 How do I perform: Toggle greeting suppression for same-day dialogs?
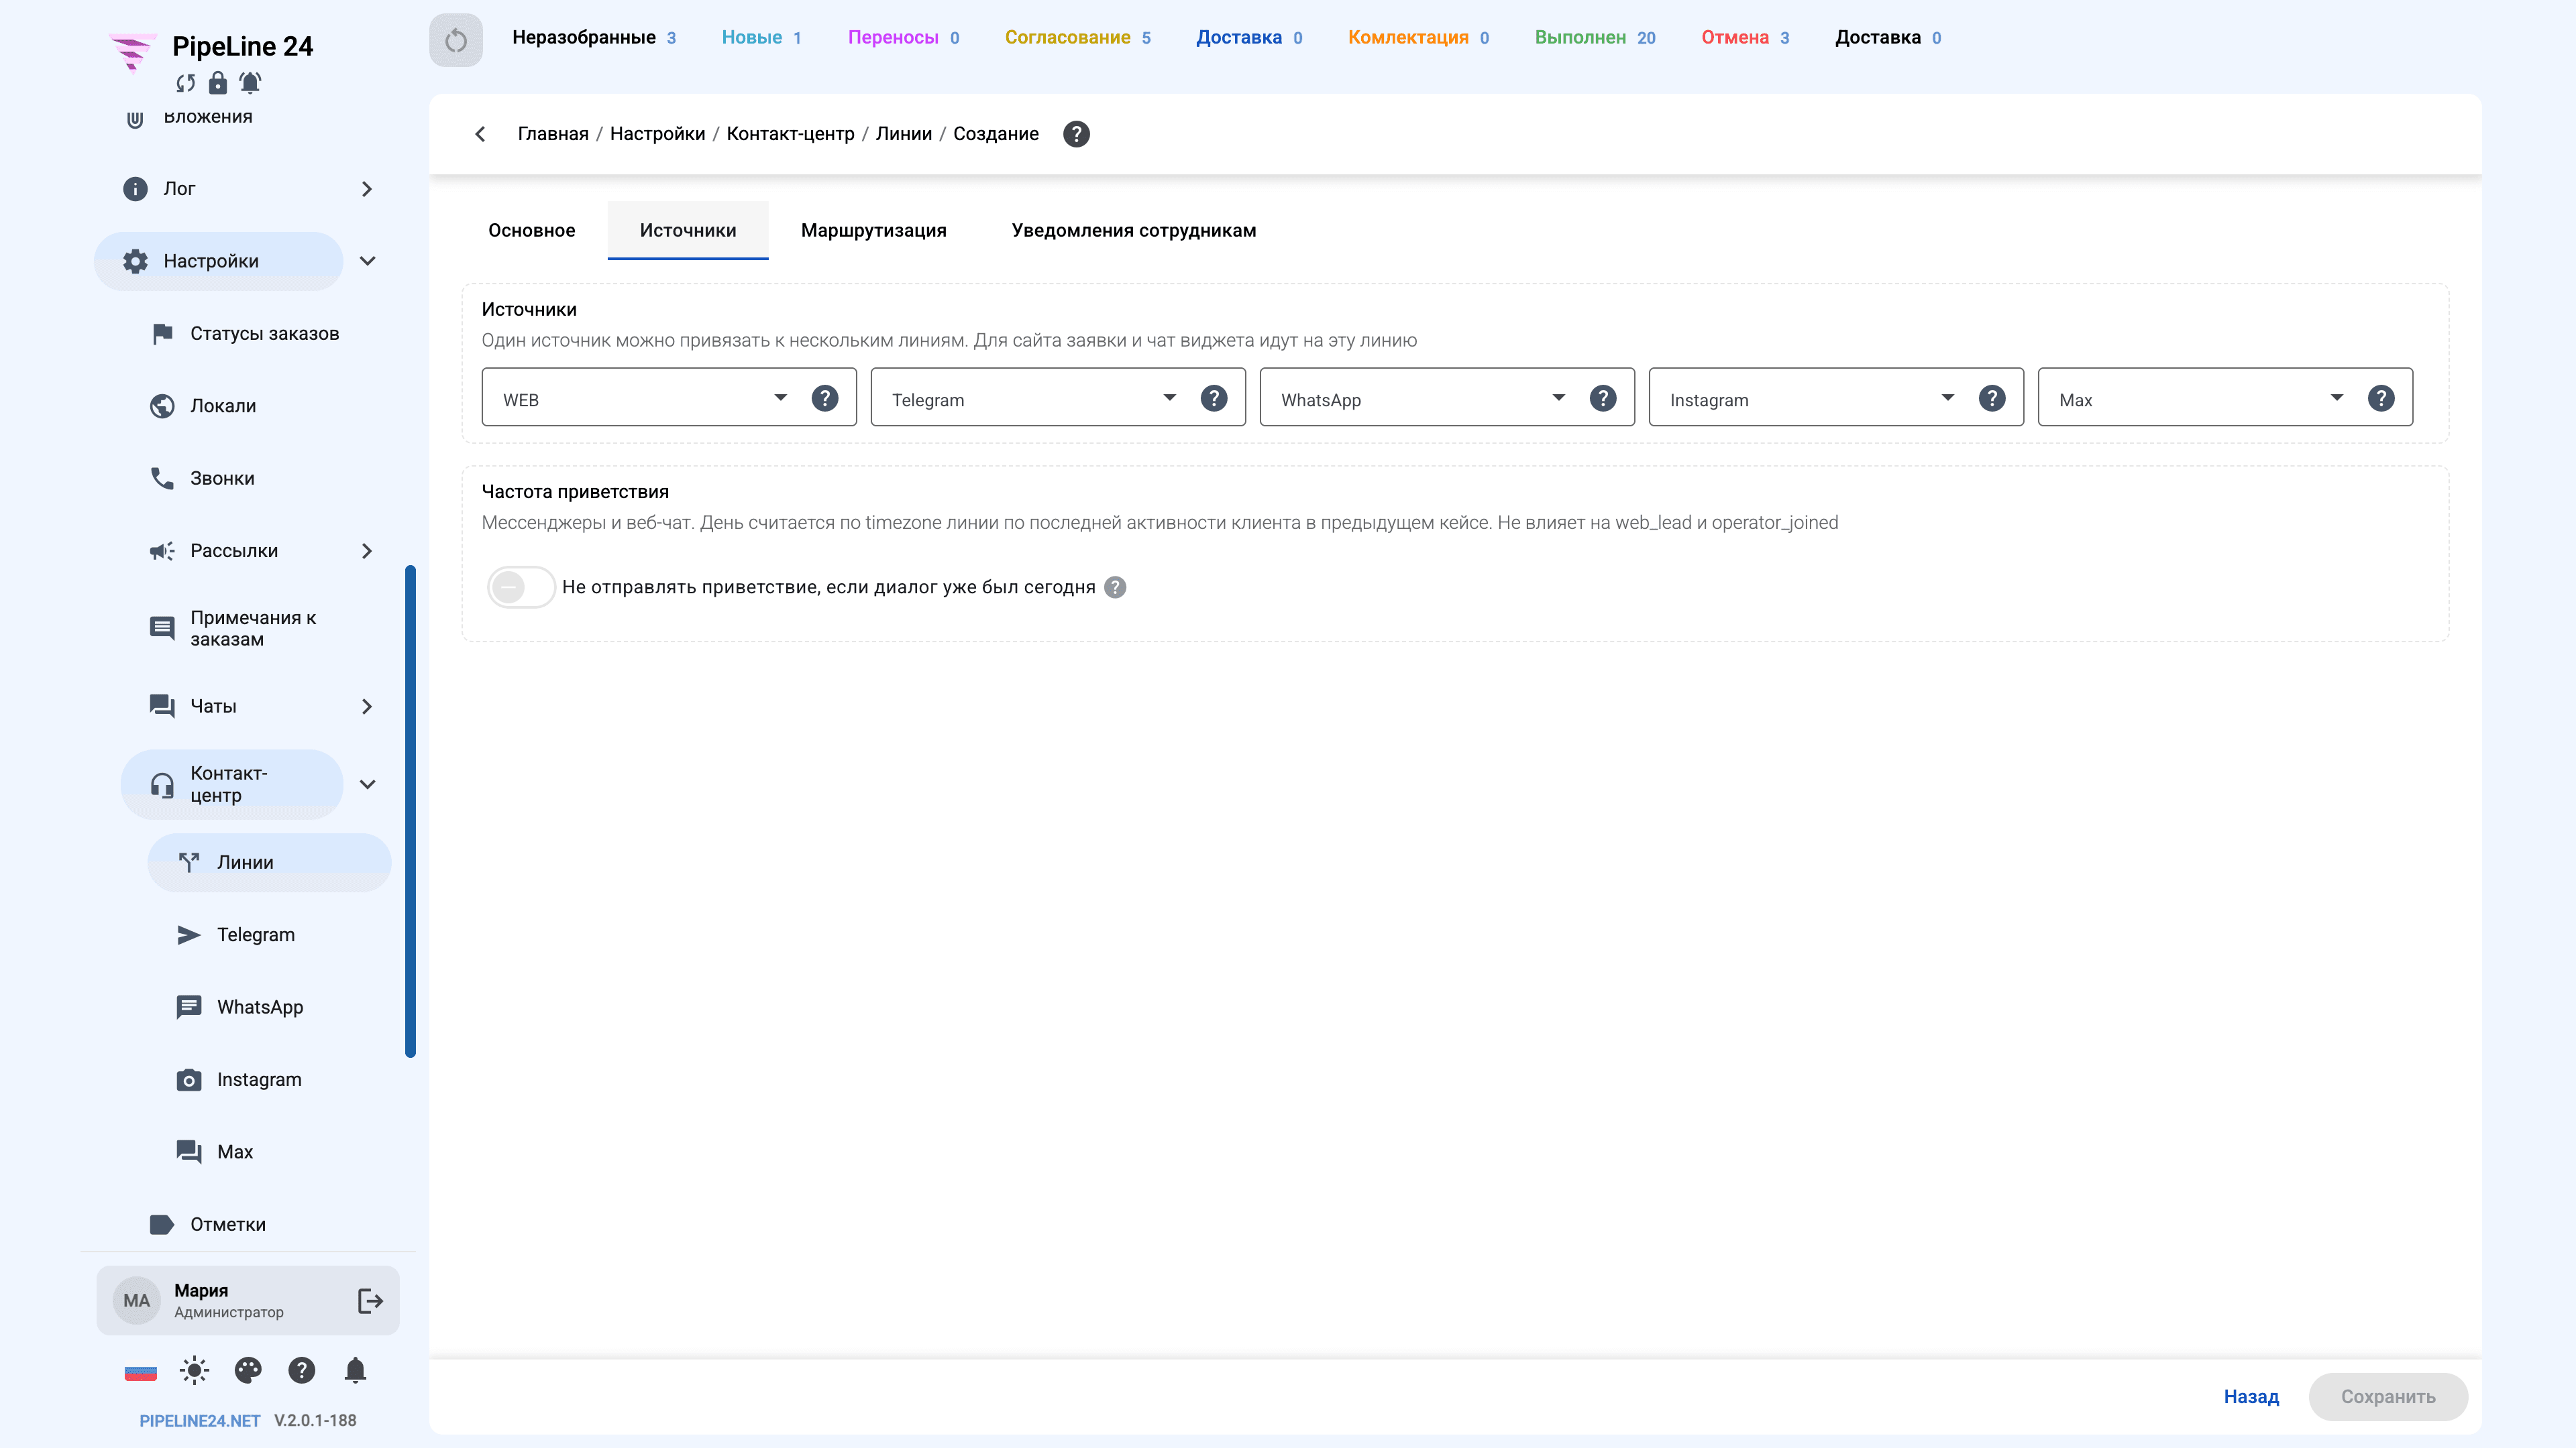(520, 587)
